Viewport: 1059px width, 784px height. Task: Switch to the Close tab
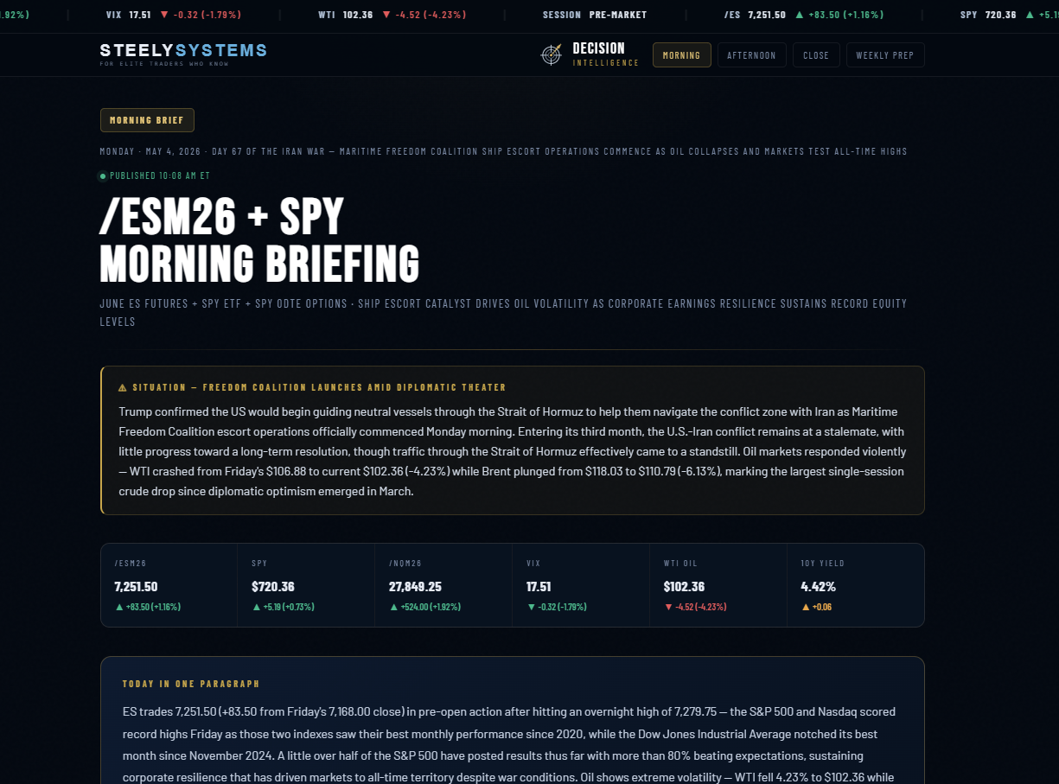tap(816, 55)
